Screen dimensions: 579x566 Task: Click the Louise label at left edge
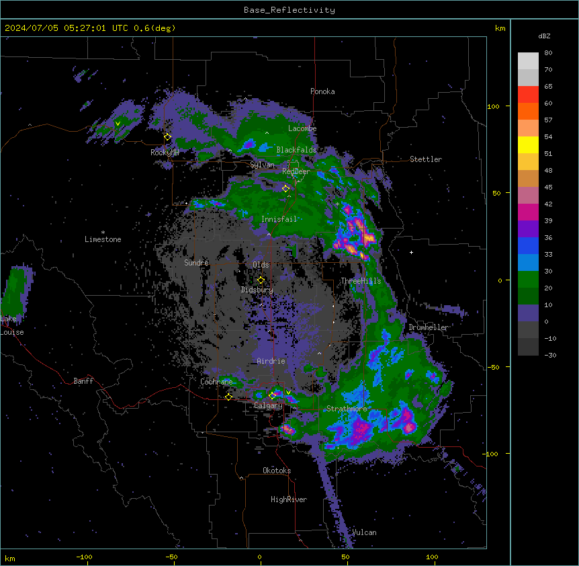[12, 332]
